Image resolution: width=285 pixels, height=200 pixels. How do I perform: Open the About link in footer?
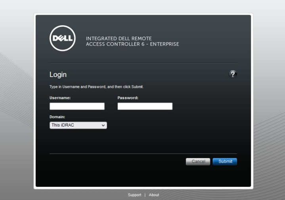coord(154,195)
